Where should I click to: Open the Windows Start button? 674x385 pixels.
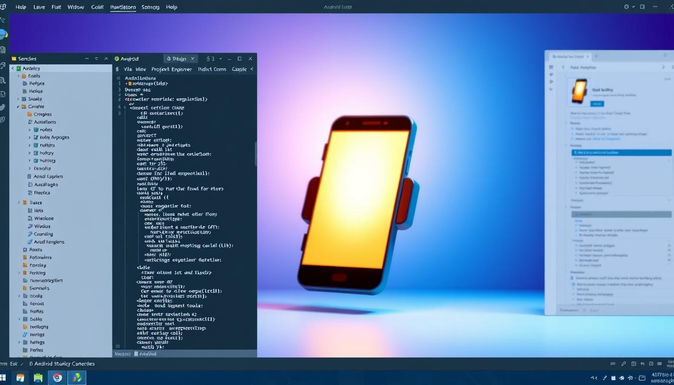click(x=3, y=377)
